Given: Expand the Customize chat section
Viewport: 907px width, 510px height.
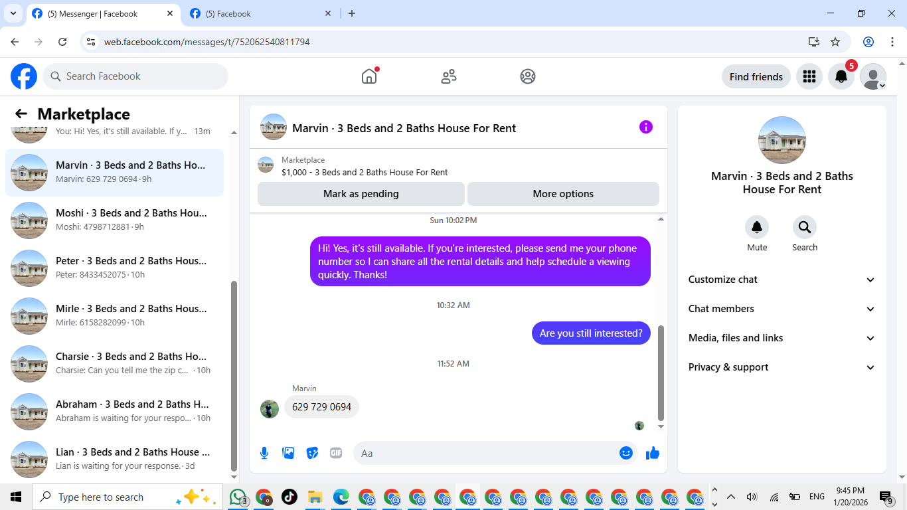Looking at the screenshot, I should (782, 280).
